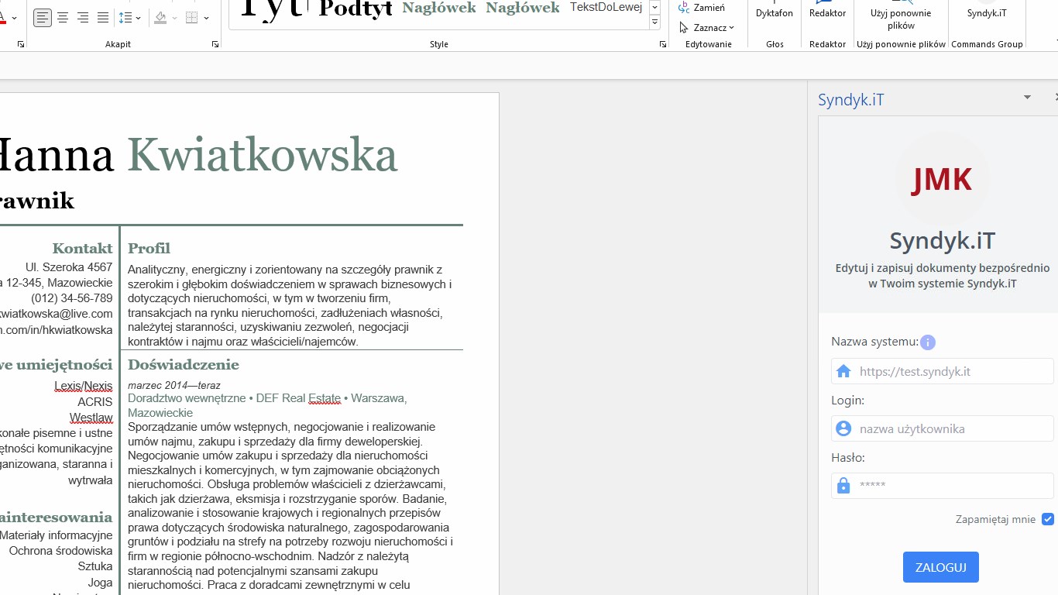
Task: Click the Login username field
Action: pos(943,428)
